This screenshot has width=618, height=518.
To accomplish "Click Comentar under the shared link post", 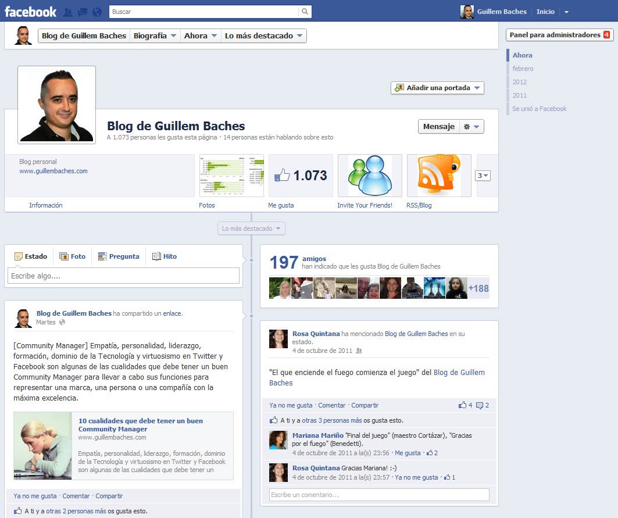I will 76,496.
